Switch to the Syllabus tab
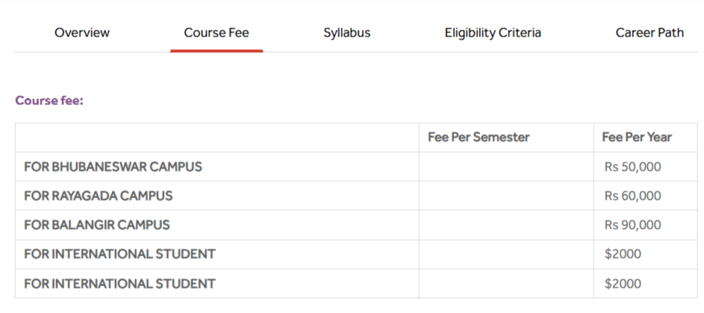The height and width of the screenshot is (313, 704). pyautogui.click(x=347, y=33)
